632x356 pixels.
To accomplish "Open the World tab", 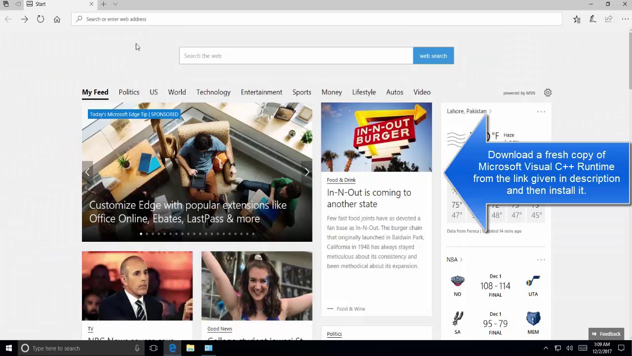I will tap(177, 92).
